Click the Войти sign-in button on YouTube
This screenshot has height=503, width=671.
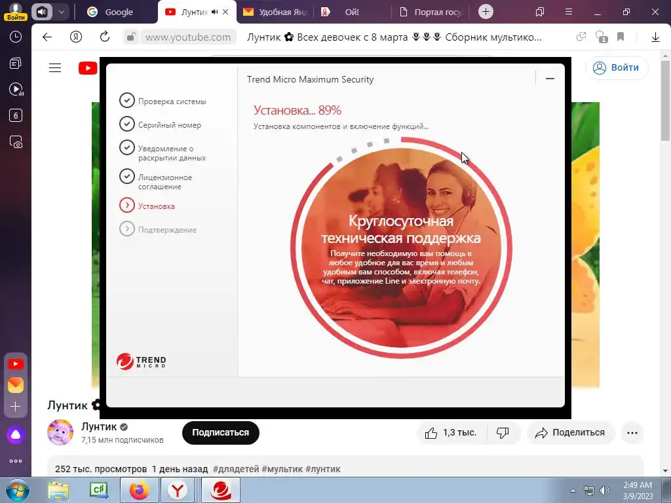pos(617,67)
